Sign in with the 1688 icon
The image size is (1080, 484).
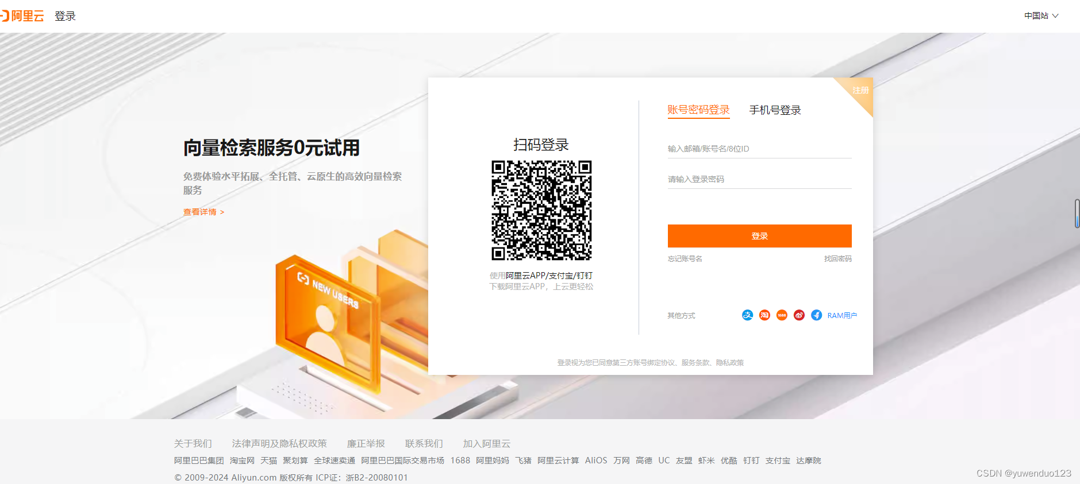point(782,315)
